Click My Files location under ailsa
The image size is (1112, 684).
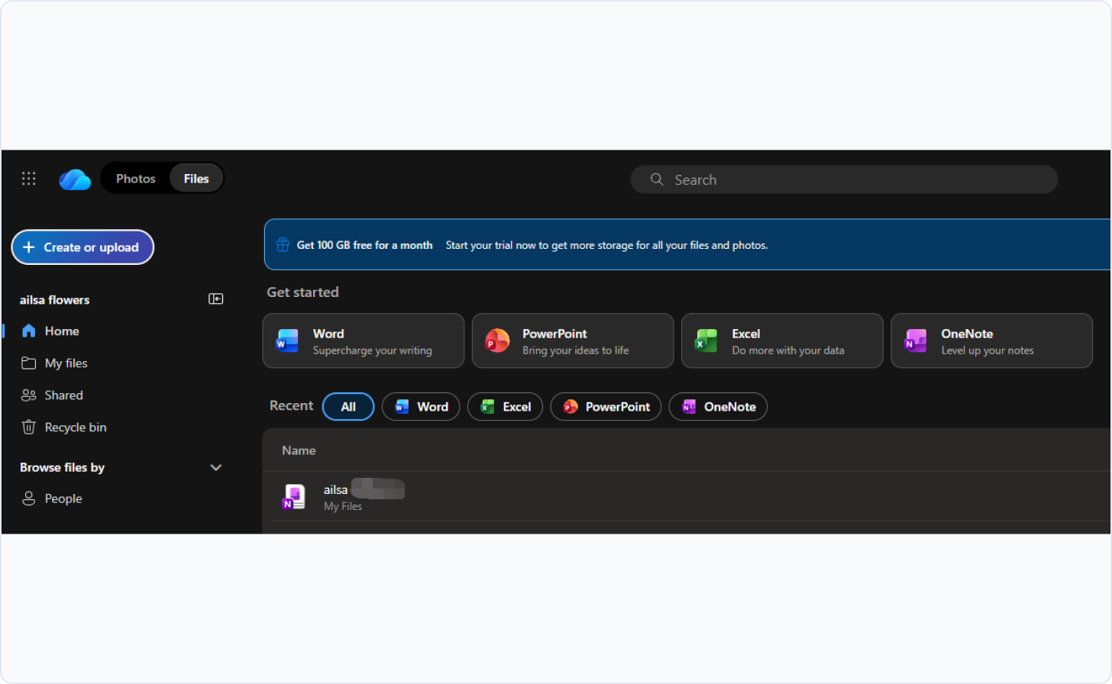click(343, 506)
